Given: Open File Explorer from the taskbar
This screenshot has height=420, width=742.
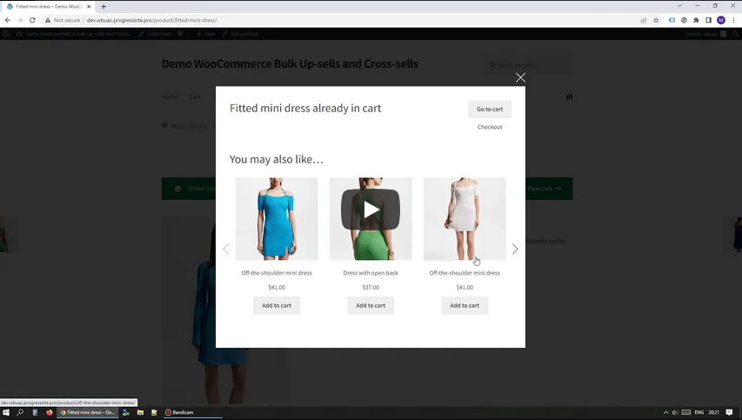Looking at the screenshot, I should [140, 412].
